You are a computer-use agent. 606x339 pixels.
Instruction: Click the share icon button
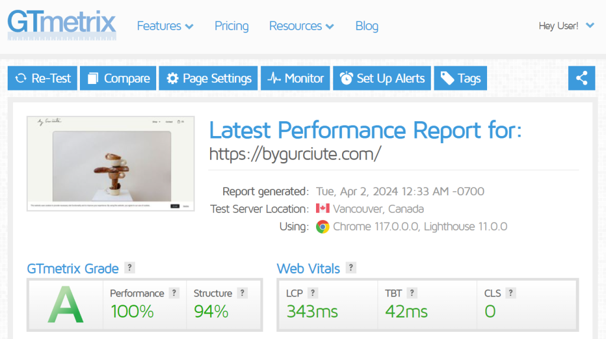tap(581, 78)
